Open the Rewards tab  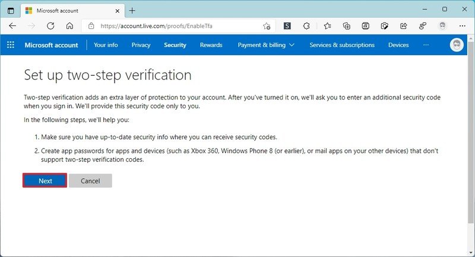[x=211, y=45]
